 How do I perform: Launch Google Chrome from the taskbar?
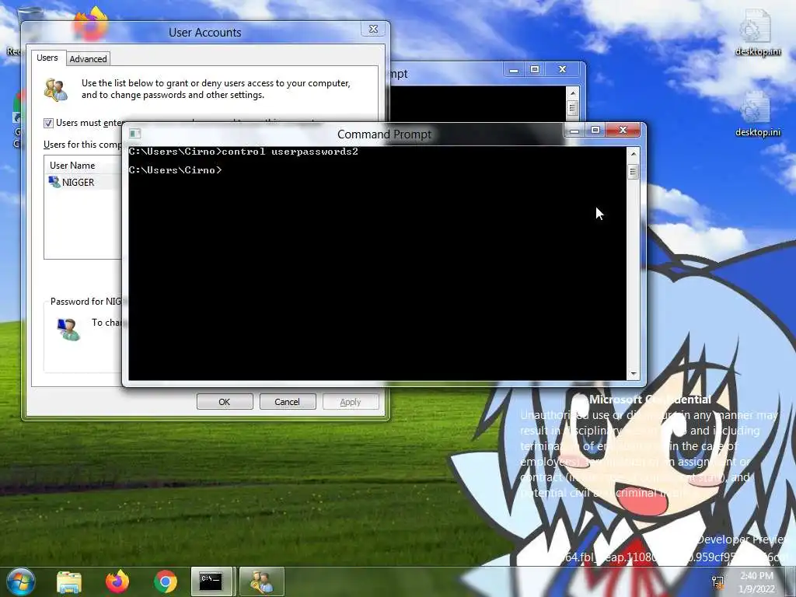pos(166,581)
